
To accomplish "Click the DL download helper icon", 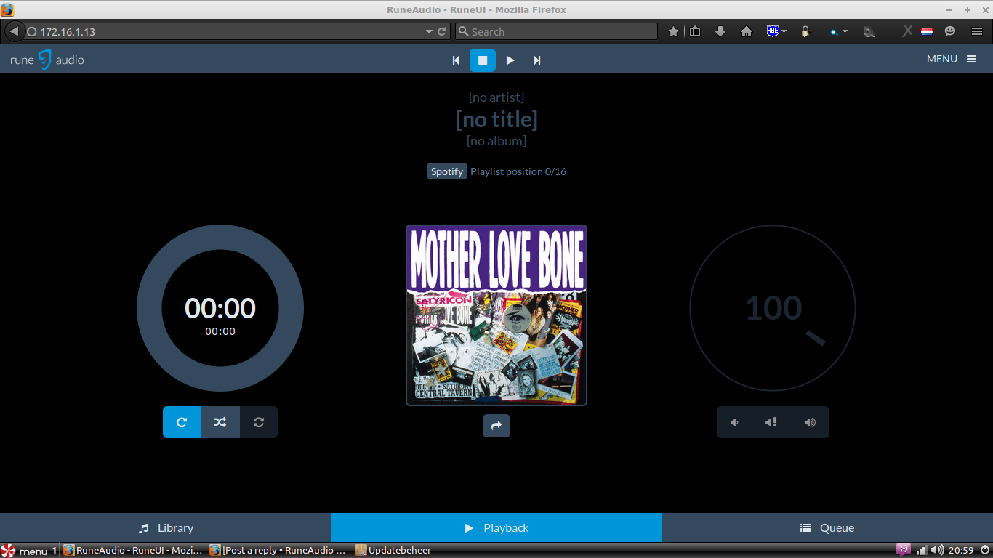I will click(869, 32).
